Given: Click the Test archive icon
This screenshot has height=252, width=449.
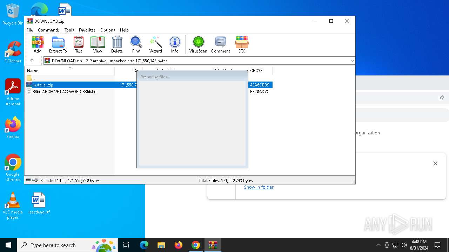Looking at the screenshot, I should [x=79, y=44].
